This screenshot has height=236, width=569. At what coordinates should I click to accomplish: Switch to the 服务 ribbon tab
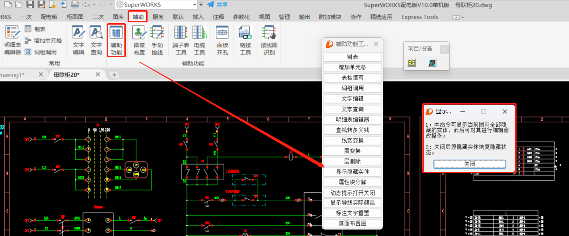point(158,17)
